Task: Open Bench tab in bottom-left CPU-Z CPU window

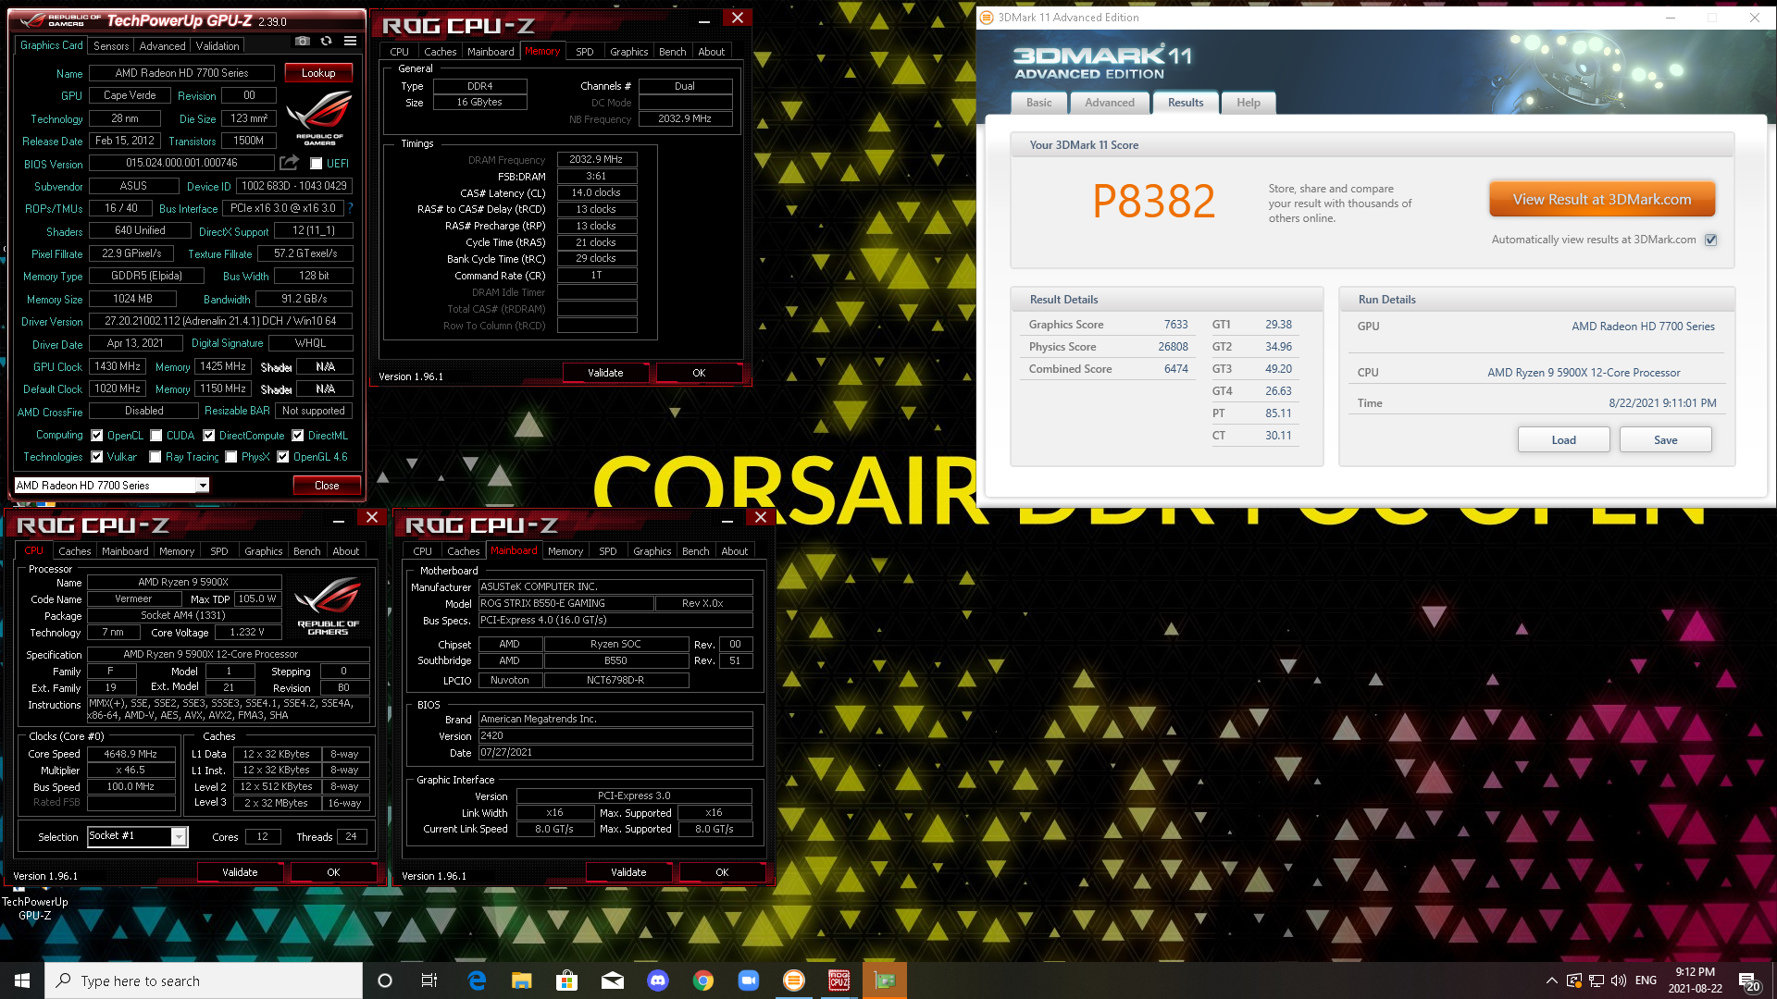Action: click(307, 551)
